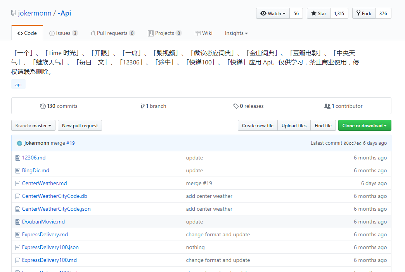This screenshot has width=405, height=272.
Task: Click the tag icon beside 0 releases
Action: 236,106
